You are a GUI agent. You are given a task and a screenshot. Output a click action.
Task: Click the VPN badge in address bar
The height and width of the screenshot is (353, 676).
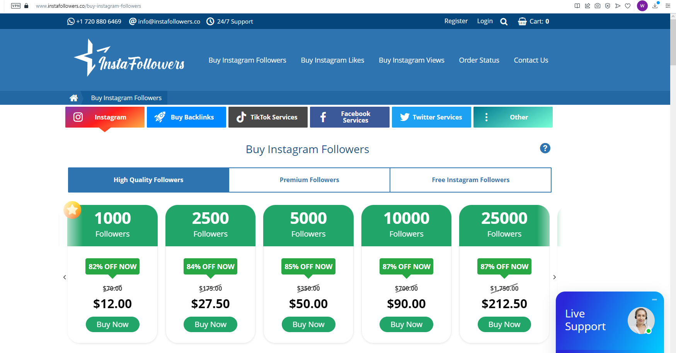tap(16, 6)
